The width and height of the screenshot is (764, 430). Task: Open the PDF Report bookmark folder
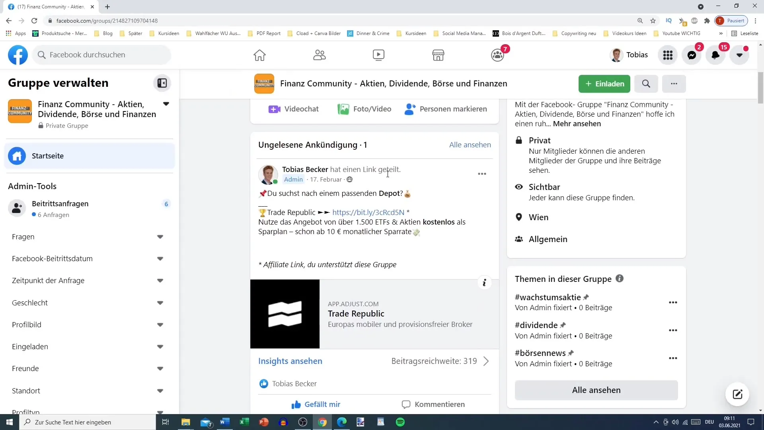[x=264, y=33]
